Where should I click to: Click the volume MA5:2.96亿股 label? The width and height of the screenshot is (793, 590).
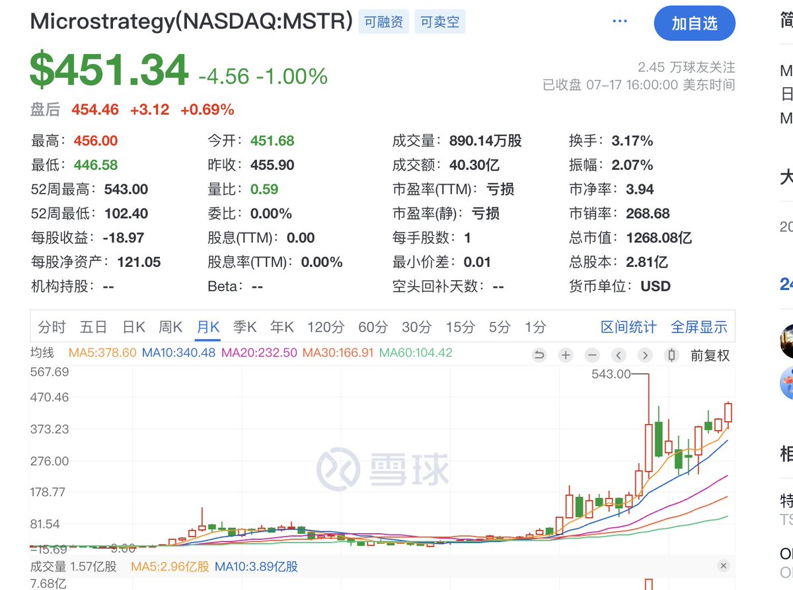click(170, 566)
